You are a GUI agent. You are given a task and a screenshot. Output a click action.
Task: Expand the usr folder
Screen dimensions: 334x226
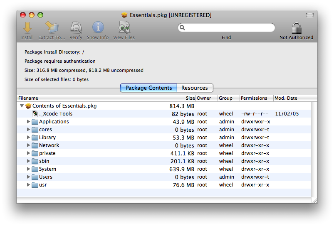[29, 185]
